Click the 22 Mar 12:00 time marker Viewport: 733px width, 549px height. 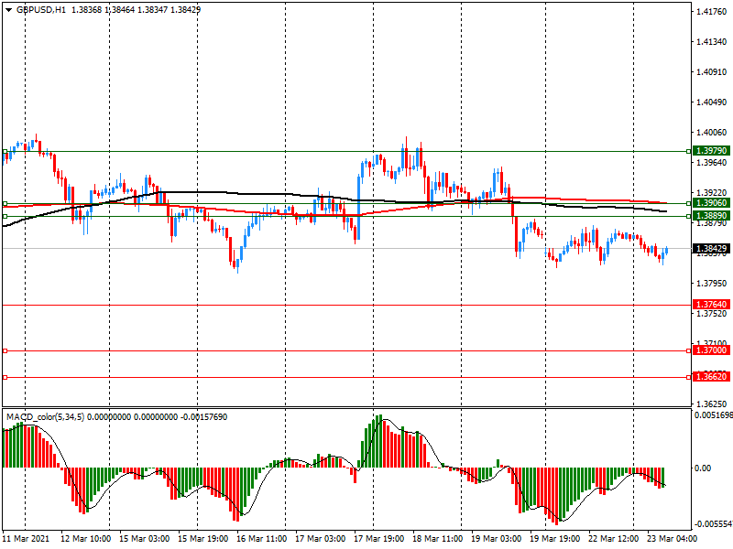[615, 540]
